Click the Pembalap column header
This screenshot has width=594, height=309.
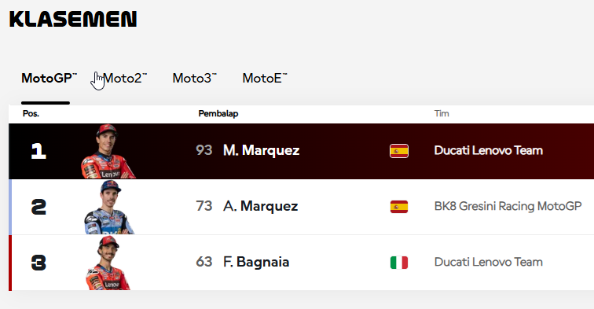(x=218, y=114)
